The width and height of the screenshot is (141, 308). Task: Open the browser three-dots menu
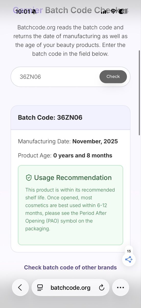120,287
